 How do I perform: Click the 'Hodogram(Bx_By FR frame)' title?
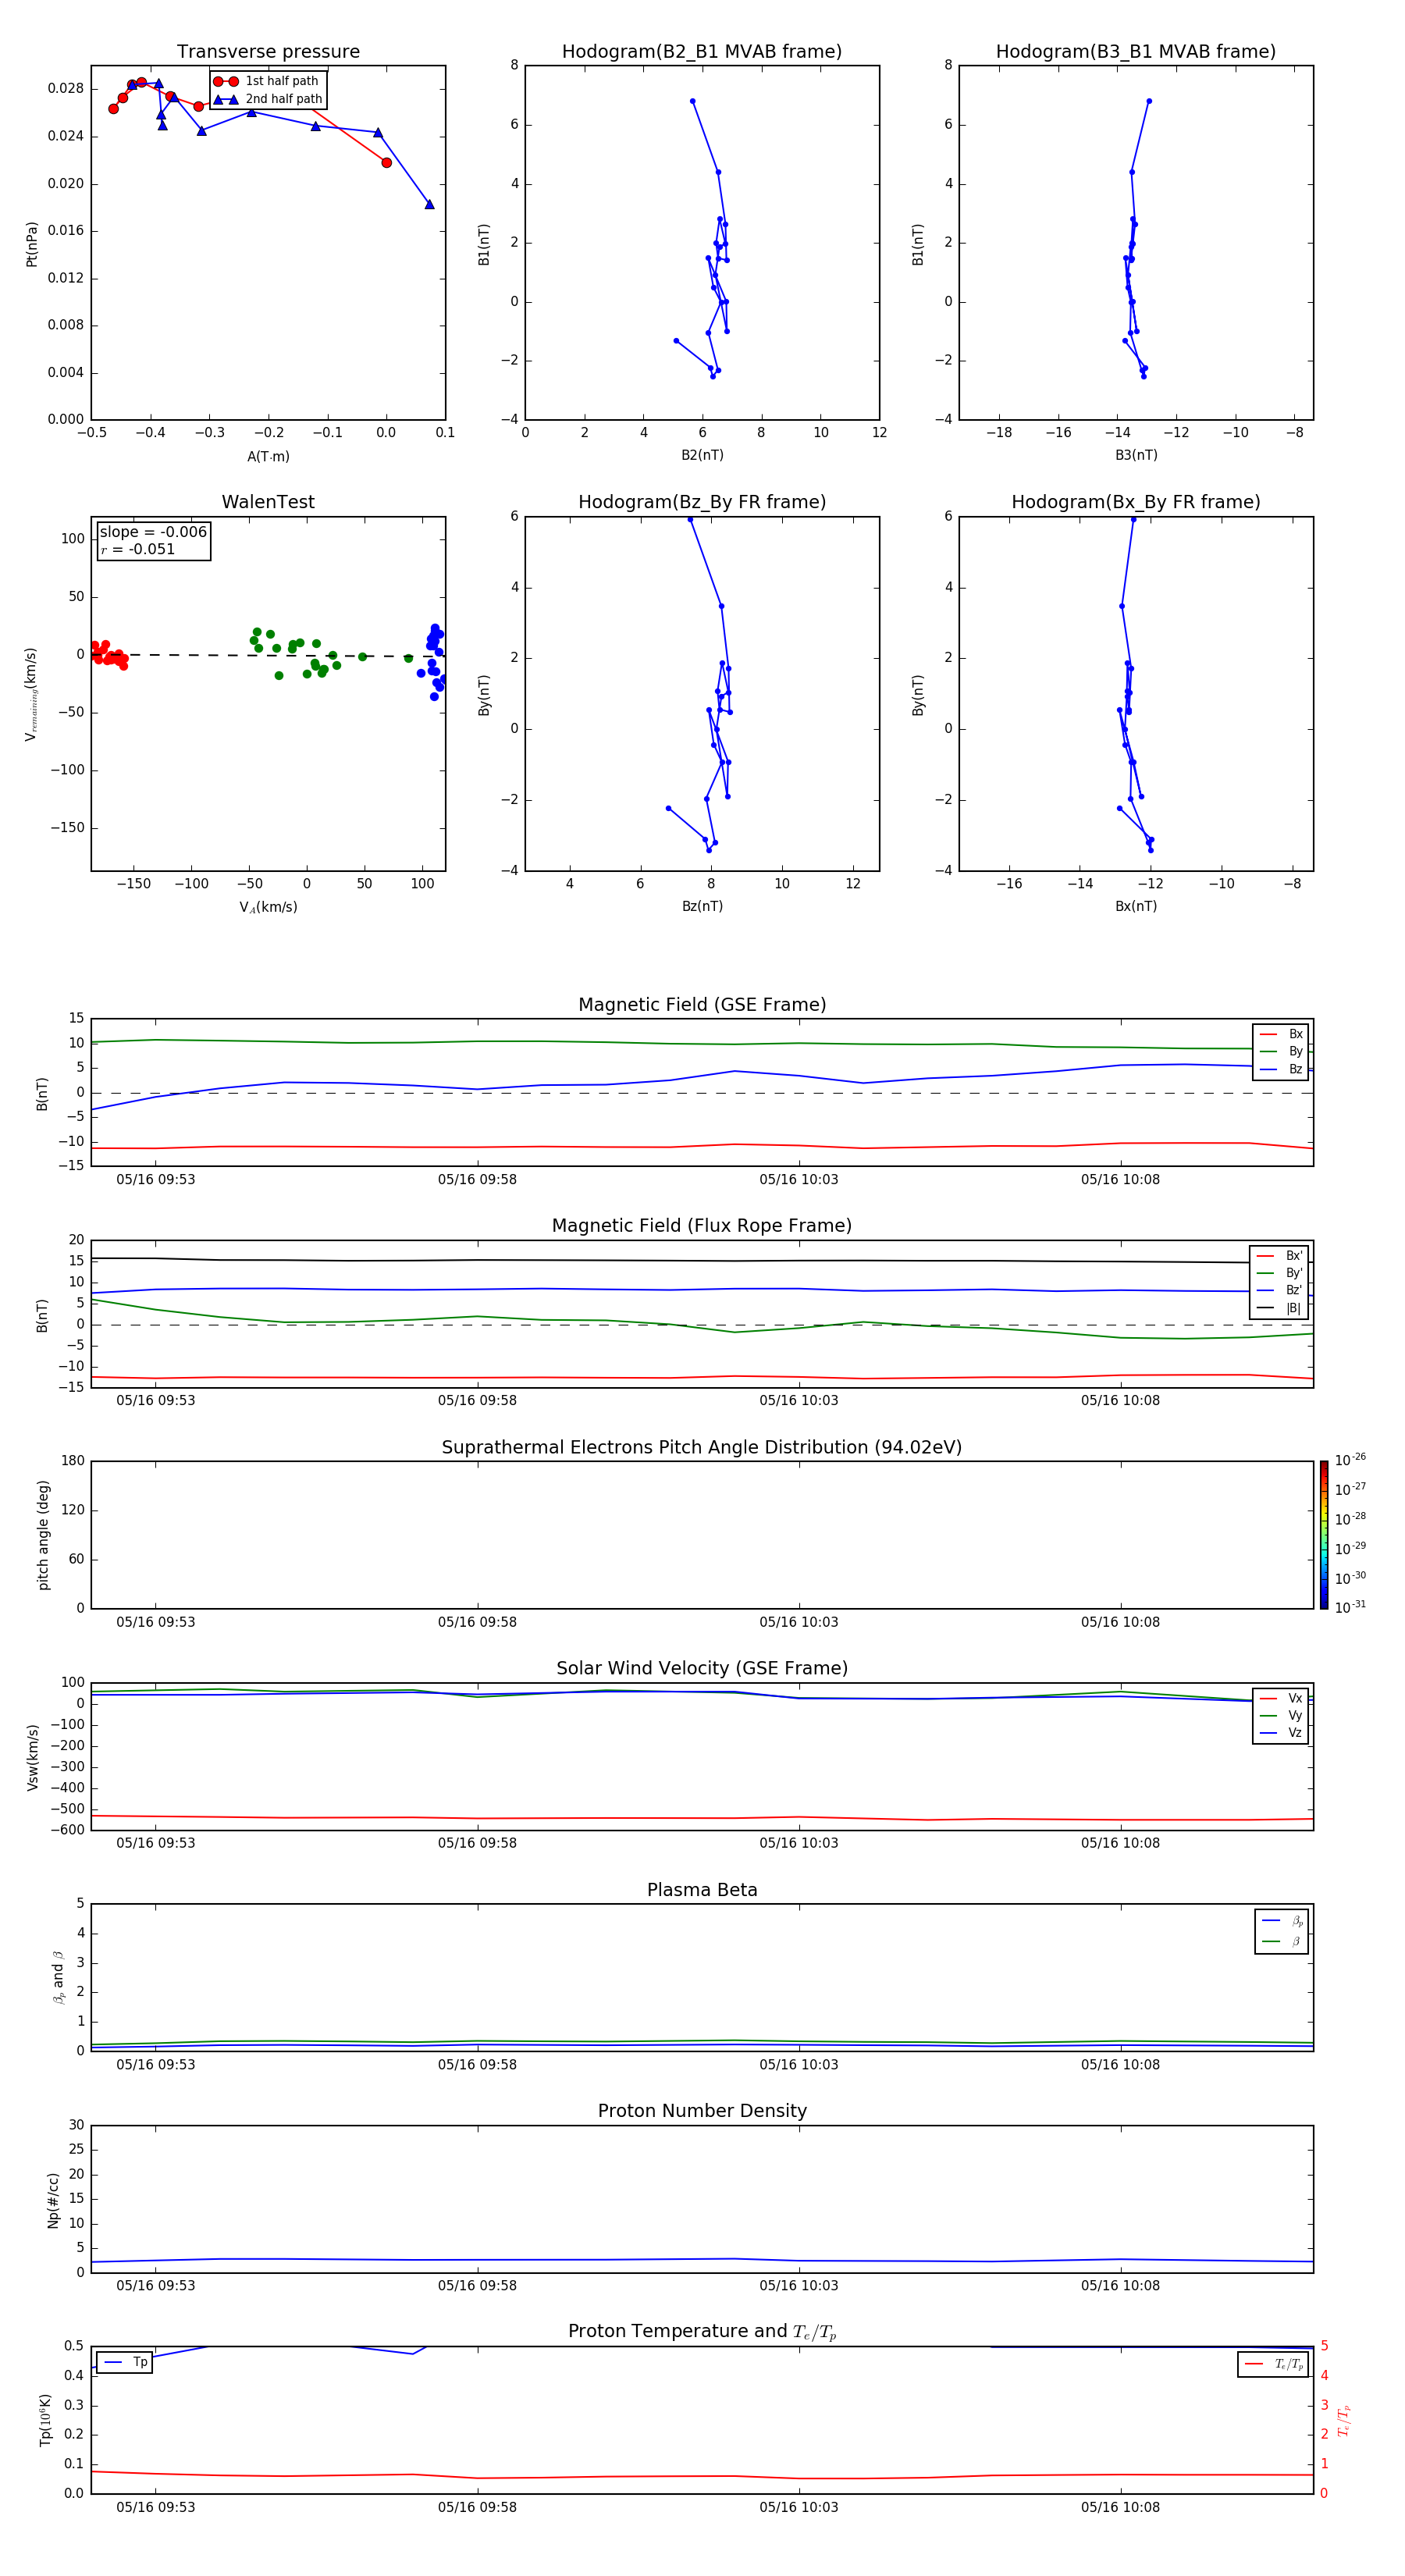1136,502
